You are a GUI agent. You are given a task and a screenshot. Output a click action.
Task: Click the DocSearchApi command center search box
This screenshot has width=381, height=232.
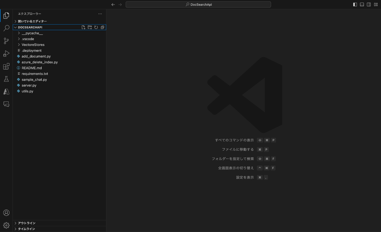click(x=198, y=5)
